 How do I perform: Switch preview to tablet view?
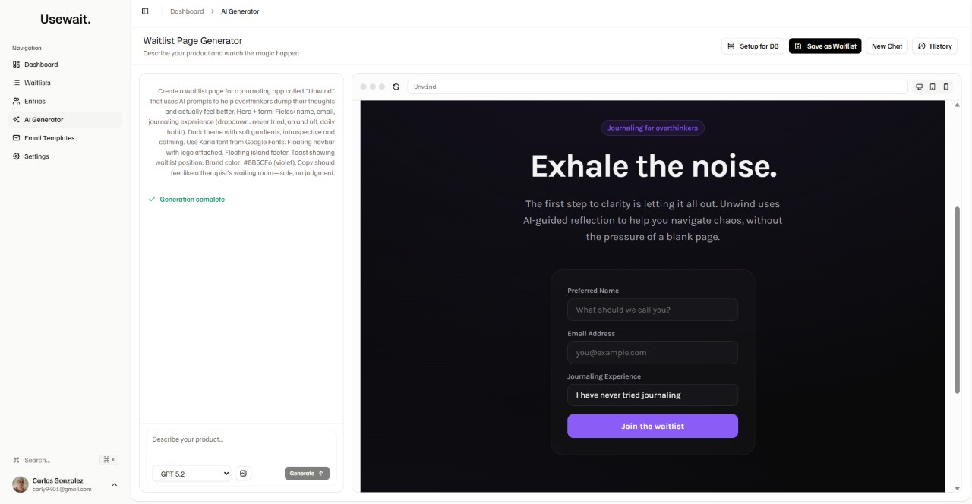click(x=933, y=87)
